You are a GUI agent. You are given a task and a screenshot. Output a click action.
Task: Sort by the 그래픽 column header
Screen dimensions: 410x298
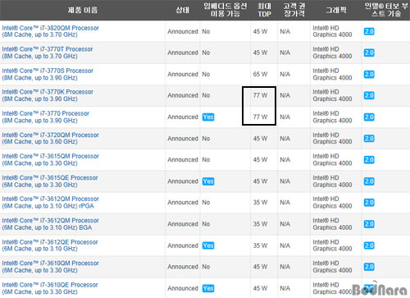click(x=336, y=10)
